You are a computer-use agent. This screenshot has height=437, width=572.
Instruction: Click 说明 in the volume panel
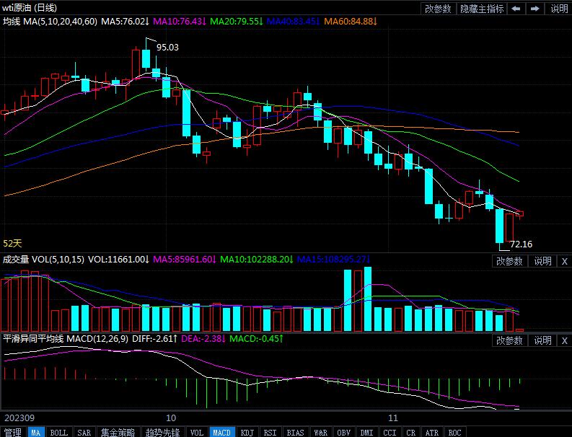[x=542, y=261]
